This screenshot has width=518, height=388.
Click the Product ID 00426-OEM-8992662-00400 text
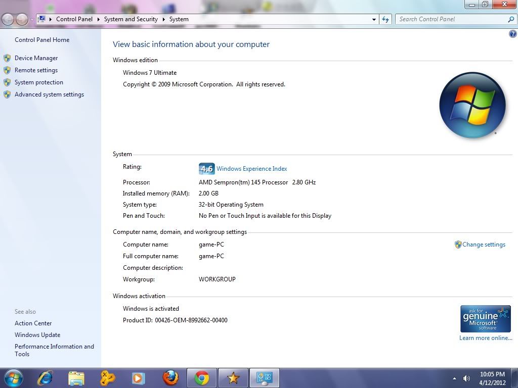point(175,320)
